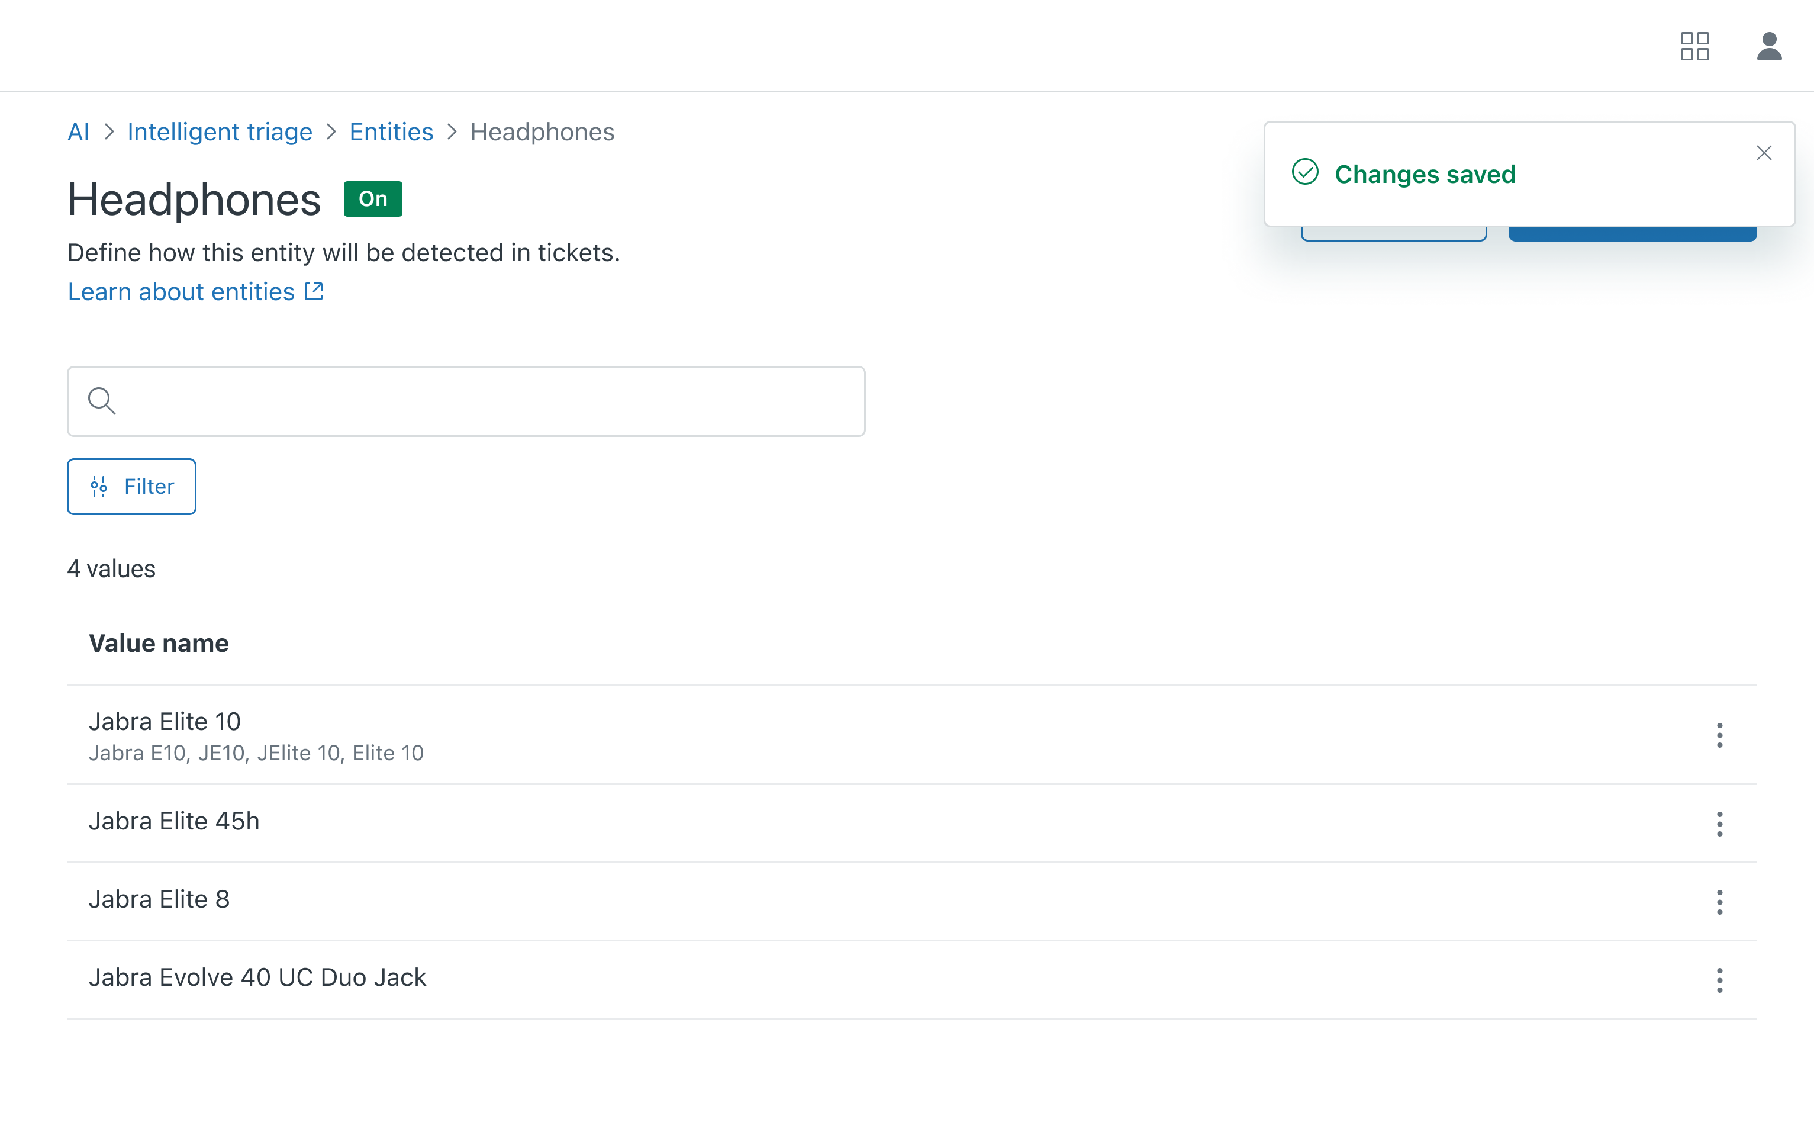Navigate to Intelligent triage breadcrumb
The image size is (1814, 1132).
pos(219,132)
